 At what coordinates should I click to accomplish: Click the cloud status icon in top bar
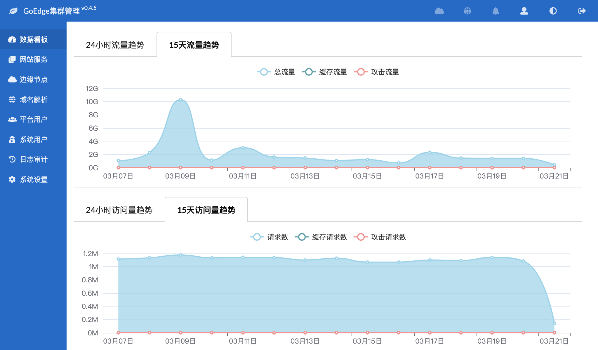tap(439, 11)
